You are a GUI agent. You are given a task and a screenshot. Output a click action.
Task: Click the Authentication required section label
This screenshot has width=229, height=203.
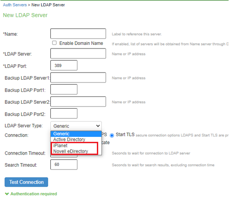[33, 194]
